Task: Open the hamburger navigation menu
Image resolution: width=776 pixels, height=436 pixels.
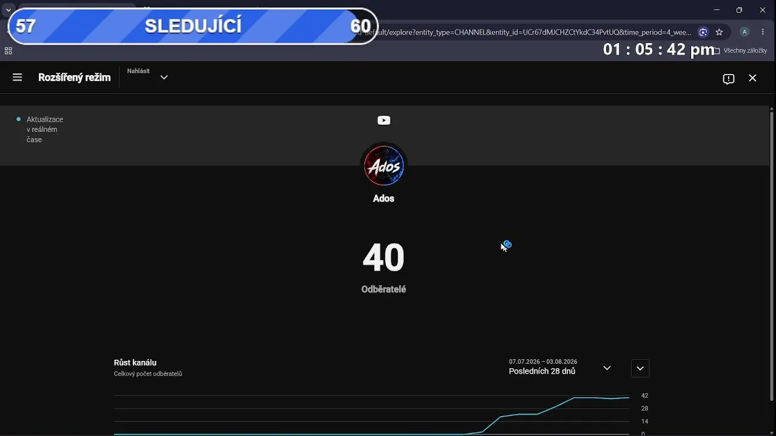Action: tap(17, 78)
